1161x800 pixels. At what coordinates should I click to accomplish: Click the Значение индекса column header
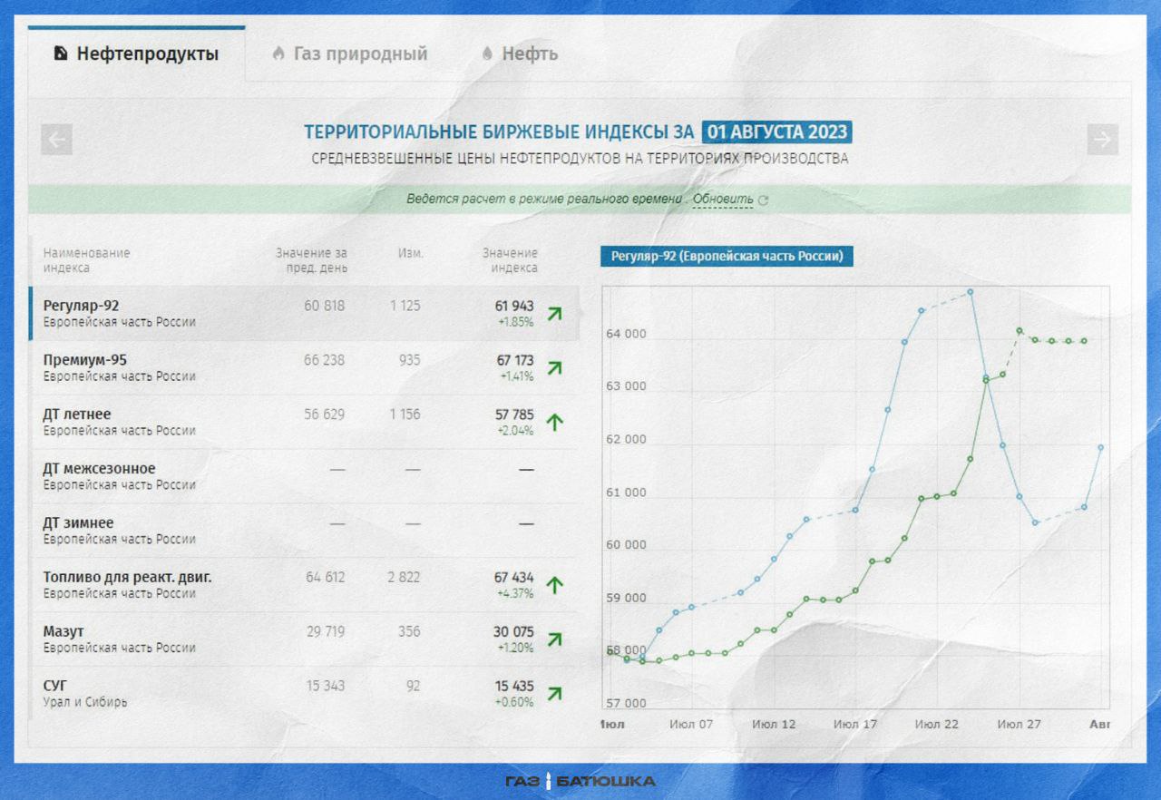click(510, 260)
